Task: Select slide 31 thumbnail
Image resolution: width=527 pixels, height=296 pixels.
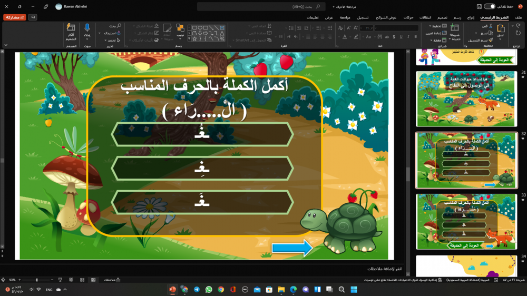Action: (466, 99)
